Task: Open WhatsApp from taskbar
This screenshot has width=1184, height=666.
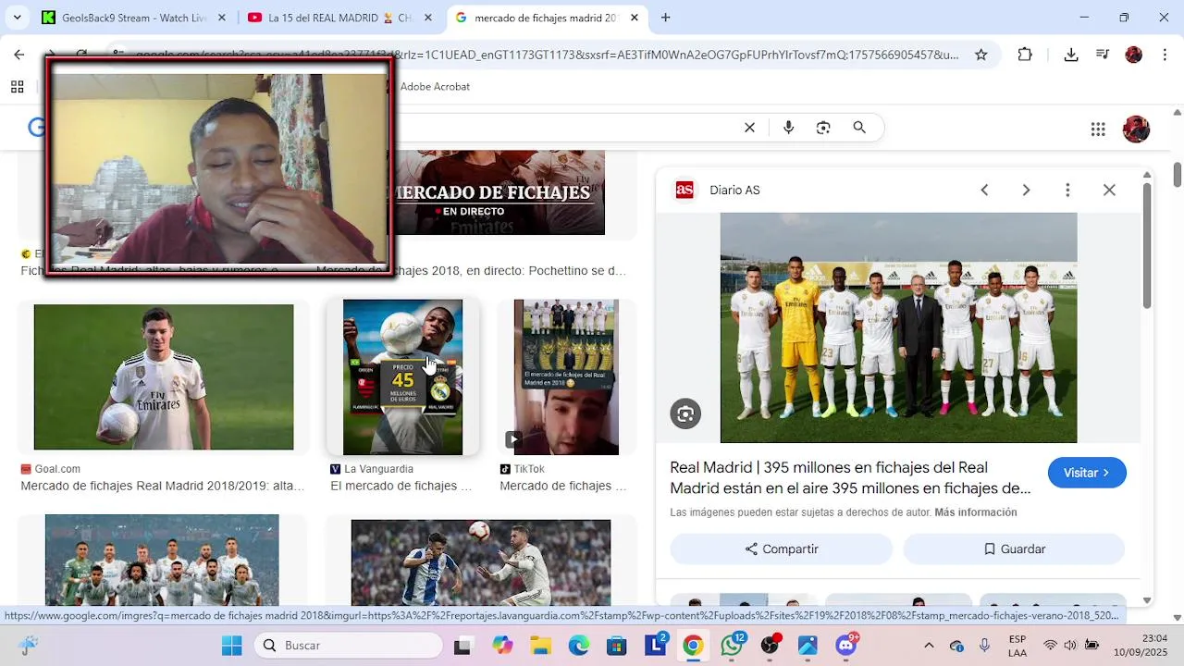Action: [733, 645]
